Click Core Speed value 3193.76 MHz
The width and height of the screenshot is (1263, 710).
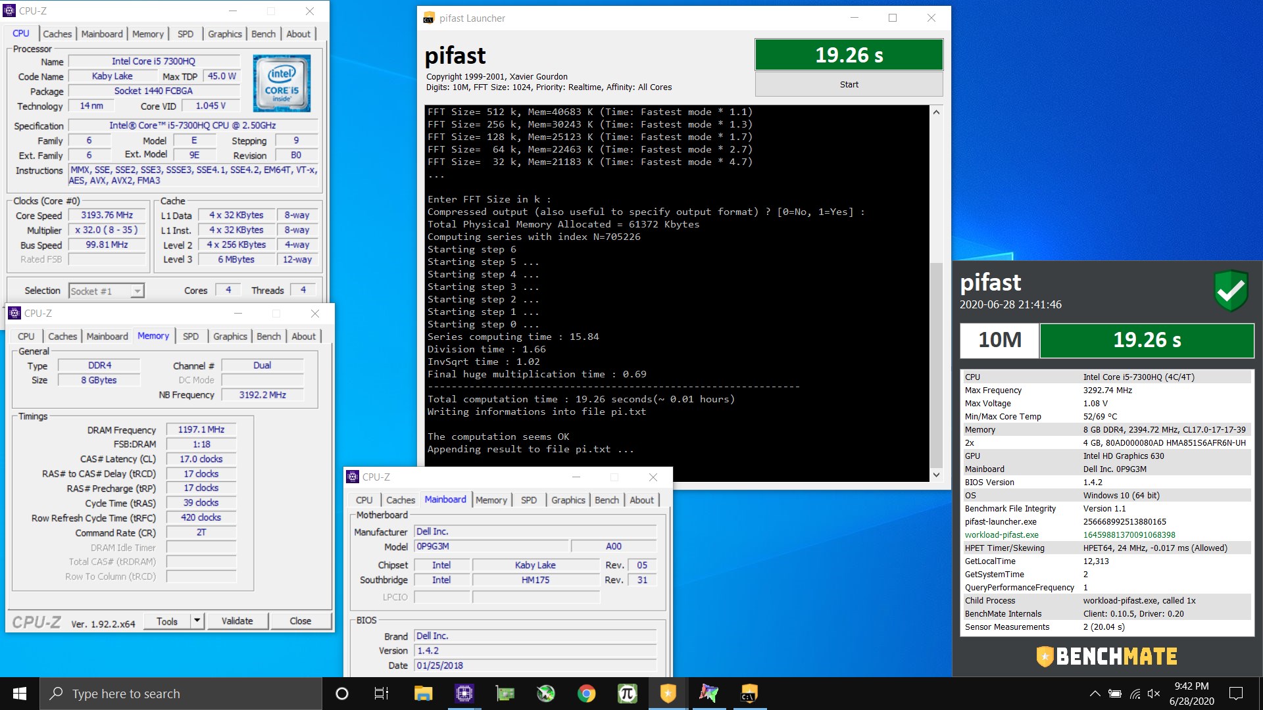point(107,215)
